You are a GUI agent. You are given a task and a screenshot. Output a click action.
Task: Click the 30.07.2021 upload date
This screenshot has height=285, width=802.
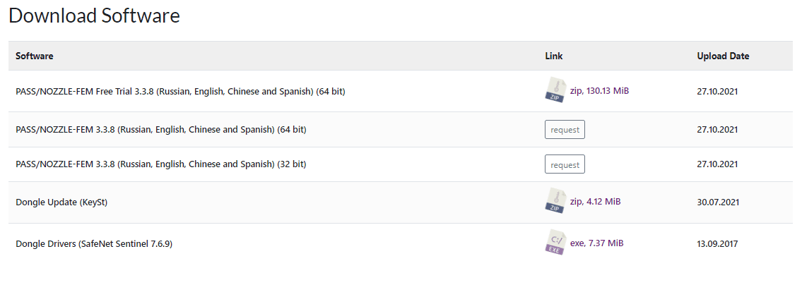[717, 202]
